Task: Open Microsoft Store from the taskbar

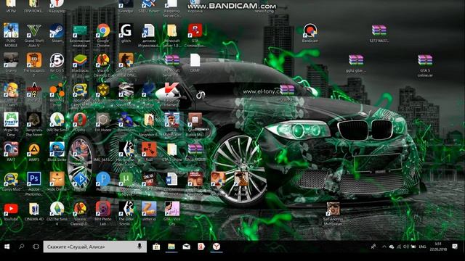Action: [156, 246]
